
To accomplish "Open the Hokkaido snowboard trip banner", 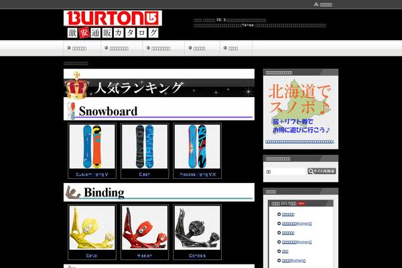I will point(300,107).
